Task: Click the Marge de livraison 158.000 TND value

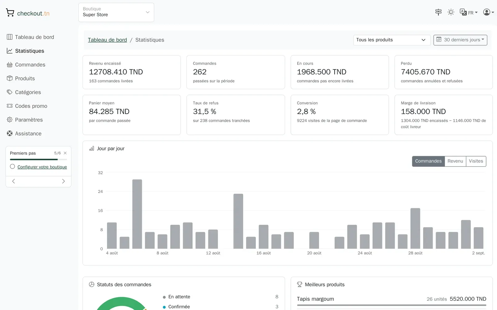Action: click(x=423, y=112)
